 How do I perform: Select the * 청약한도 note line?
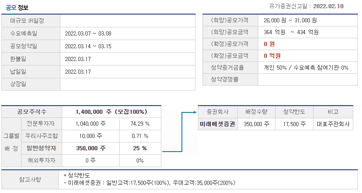pos(77,176)
